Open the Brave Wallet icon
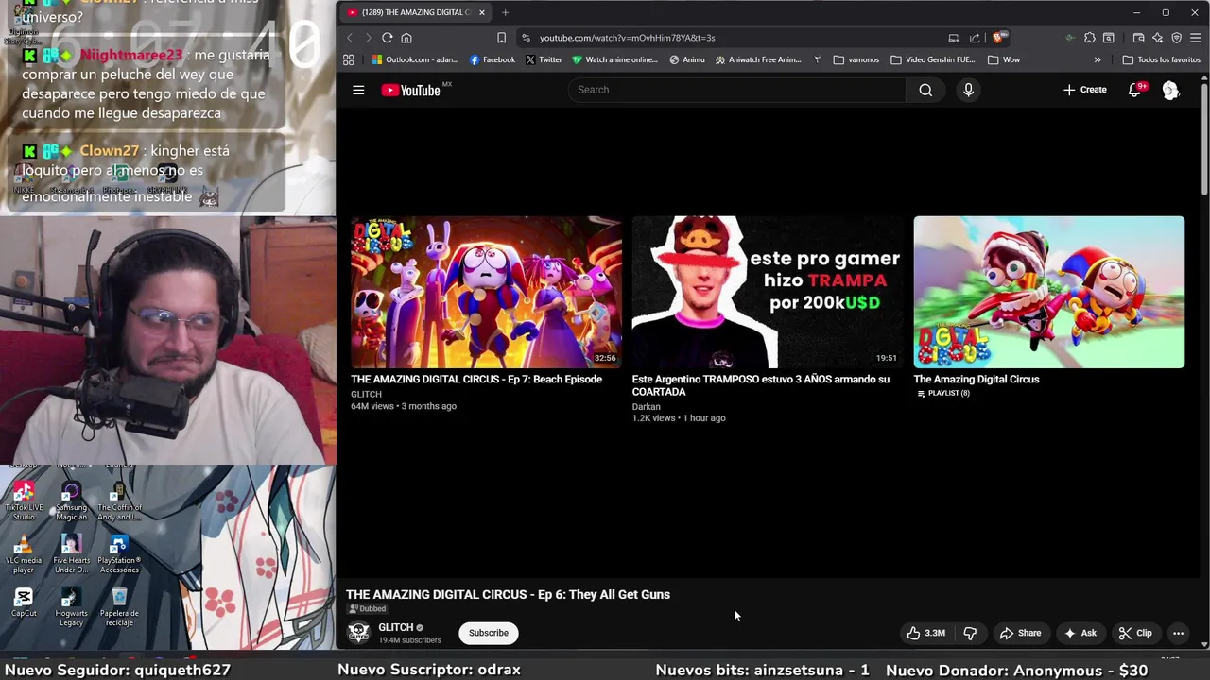The width and height of the screenshot is (1210, 680). [1138, 38]
